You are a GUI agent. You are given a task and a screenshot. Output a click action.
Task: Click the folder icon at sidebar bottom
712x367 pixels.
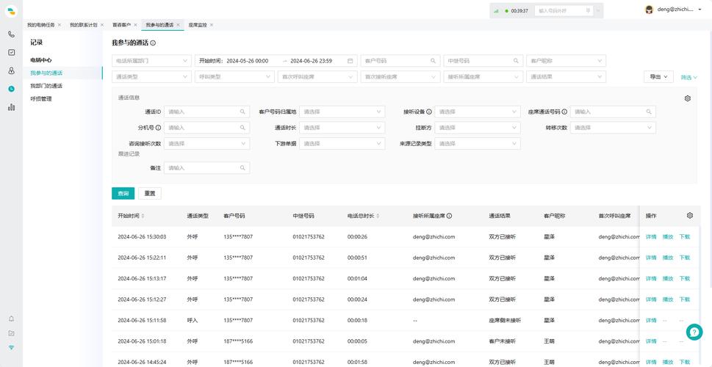11,333
